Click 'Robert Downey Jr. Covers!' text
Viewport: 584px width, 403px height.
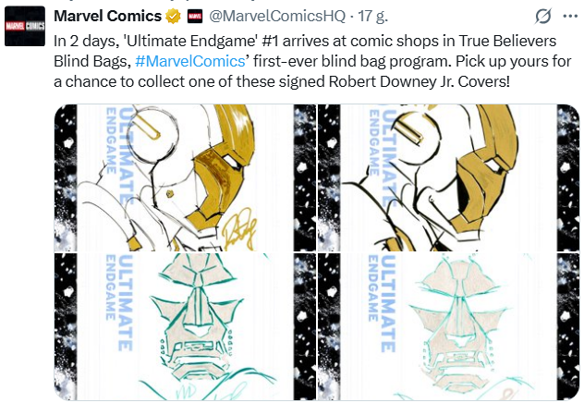click(x=419, y=81)
